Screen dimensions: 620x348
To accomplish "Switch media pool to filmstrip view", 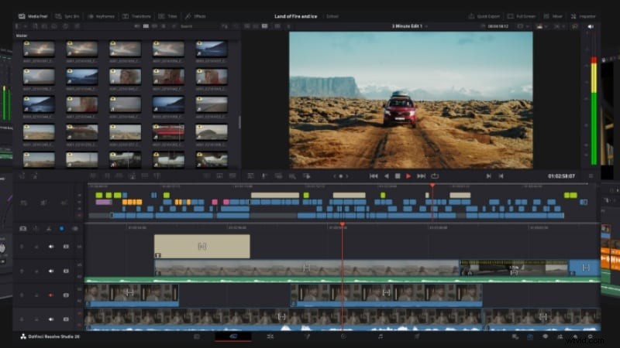I will point(154,26).
